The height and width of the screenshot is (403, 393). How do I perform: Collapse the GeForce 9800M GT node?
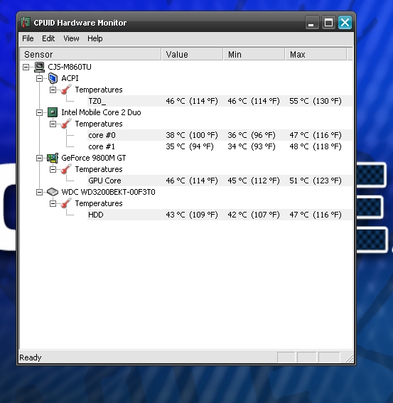tap(39, 158)
